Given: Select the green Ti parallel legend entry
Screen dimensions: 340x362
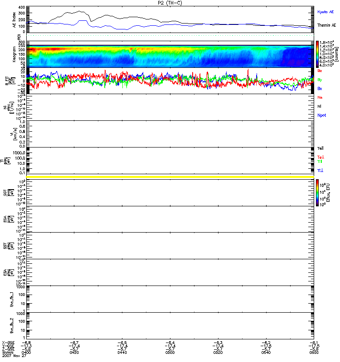Looking at the screenshot, I should click(320, 162).
